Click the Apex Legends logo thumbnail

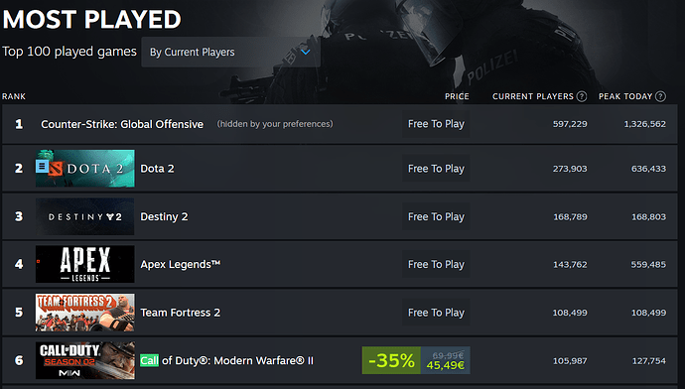pos(85,264)
